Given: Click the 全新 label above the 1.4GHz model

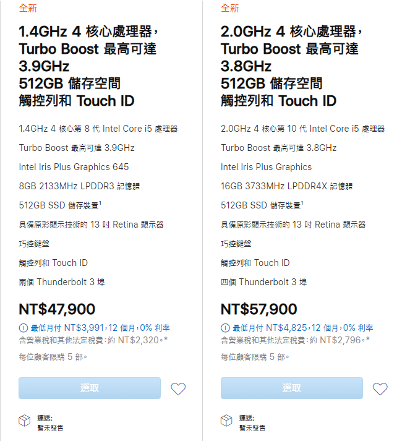Looking at the screenshot, I should [28, 8].
